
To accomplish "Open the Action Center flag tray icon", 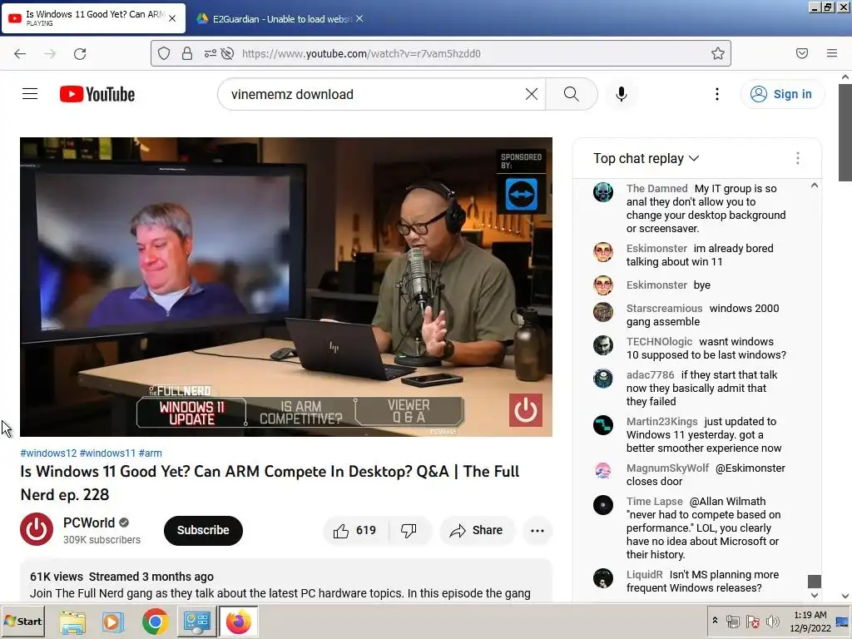I will pyautogui.click(x=752, y=622).
